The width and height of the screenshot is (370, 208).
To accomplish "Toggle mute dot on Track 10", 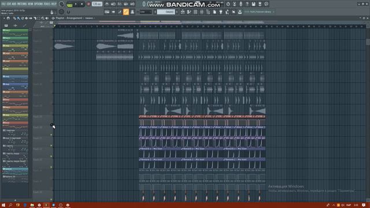I will coord(51,135).
